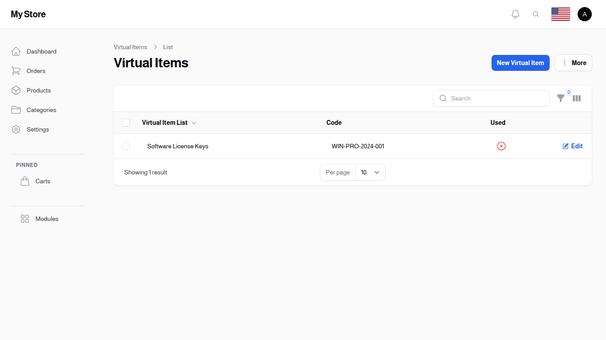The image size is (606, 340).
Task: Click inside the table search field
Action: [x=491, y=98]
